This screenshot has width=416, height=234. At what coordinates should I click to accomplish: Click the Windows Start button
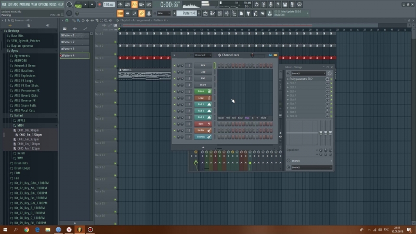click(x=5, y=229)
